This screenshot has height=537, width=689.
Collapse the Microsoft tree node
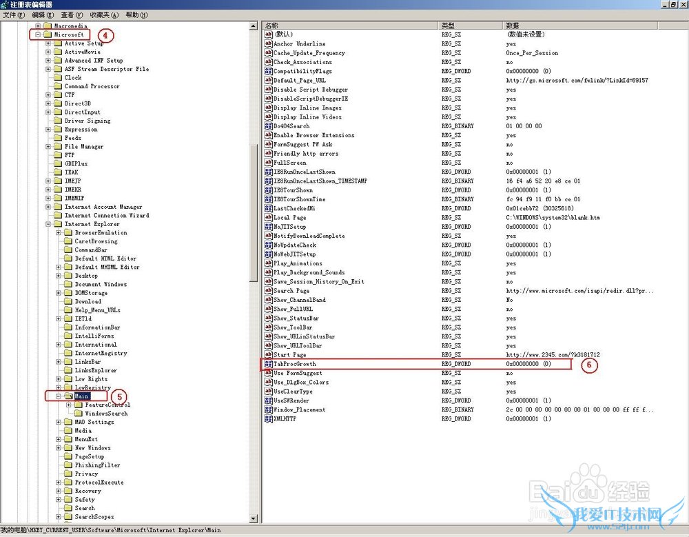(x=38, y=34)
